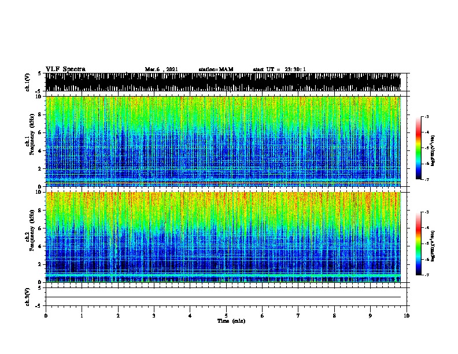This screenshot has width=458, height=354.
Task: Click the "-3" label on ch.1 colorbar
Action: tap(426, 117)
